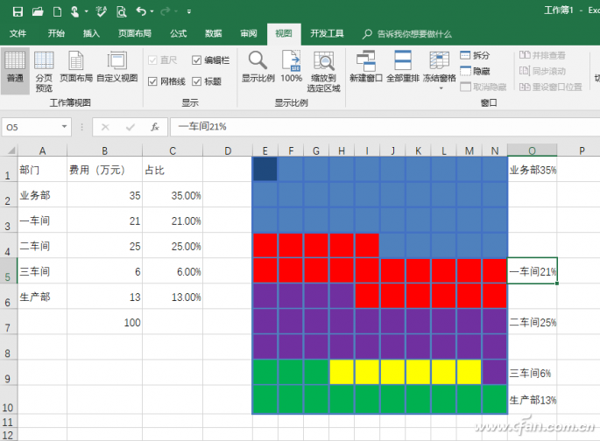Click the Redo arrow icon
The image size is (600, 441).
(x=166, y=11)
